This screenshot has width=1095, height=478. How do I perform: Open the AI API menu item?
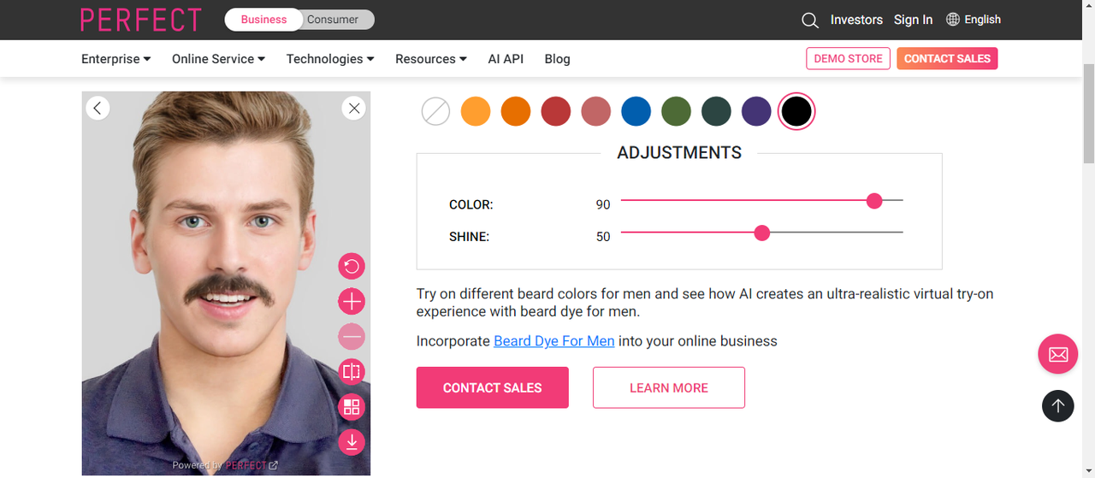pyautogui.click(x=506, y=59)
